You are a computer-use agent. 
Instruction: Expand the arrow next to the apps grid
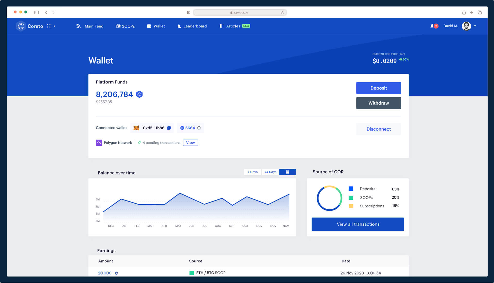54,26
